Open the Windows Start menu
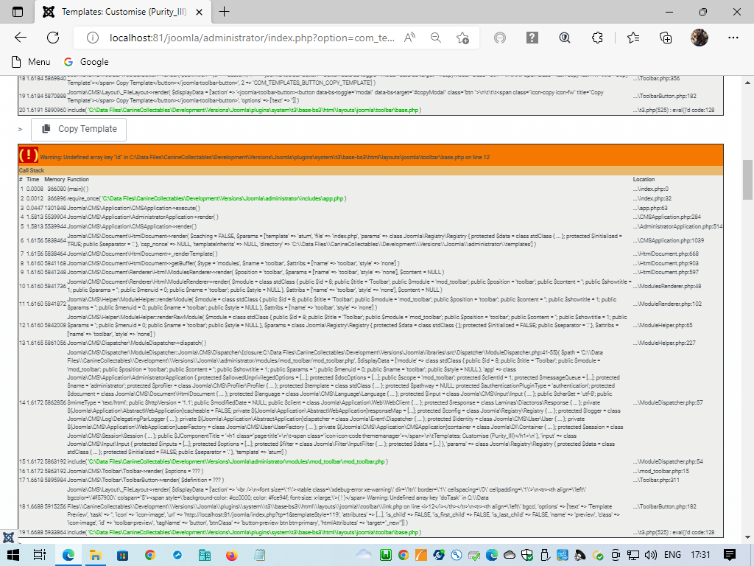This screenshot has width=754, height=566. [13, 555]
